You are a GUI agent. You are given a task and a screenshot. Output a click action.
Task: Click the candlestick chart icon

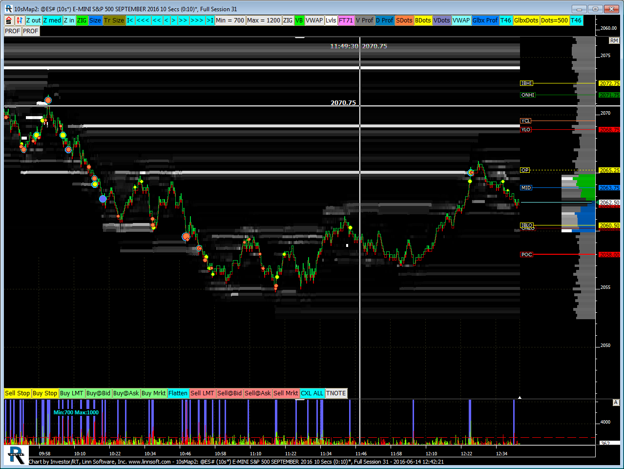click(x=20, y=20)
